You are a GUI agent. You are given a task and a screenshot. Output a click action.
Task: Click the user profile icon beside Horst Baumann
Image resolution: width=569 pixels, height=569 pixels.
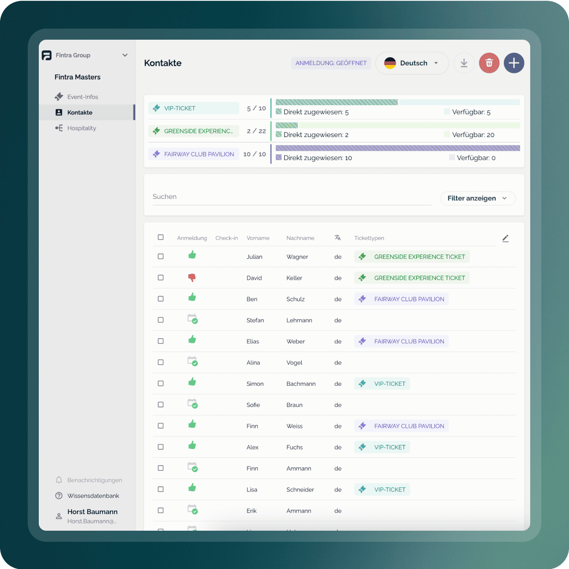click(59, 516)
